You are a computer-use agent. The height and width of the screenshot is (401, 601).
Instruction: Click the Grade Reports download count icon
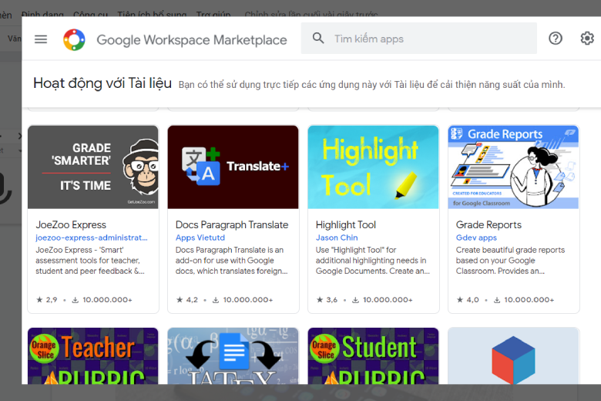497,300
